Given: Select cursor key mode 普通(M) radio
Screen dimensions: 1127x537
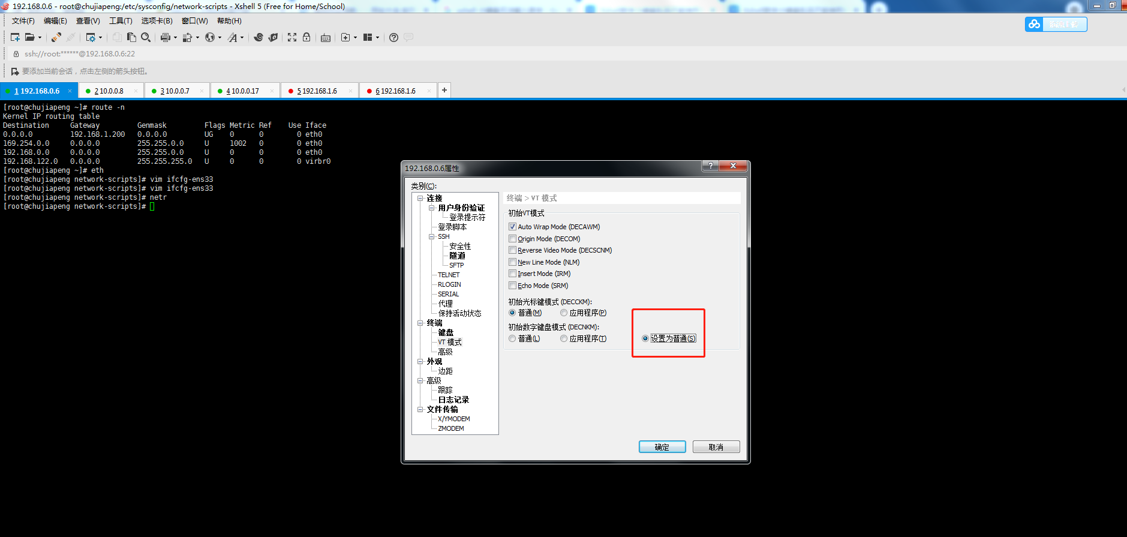Looking at the screenshot, I should coord(512,313).
